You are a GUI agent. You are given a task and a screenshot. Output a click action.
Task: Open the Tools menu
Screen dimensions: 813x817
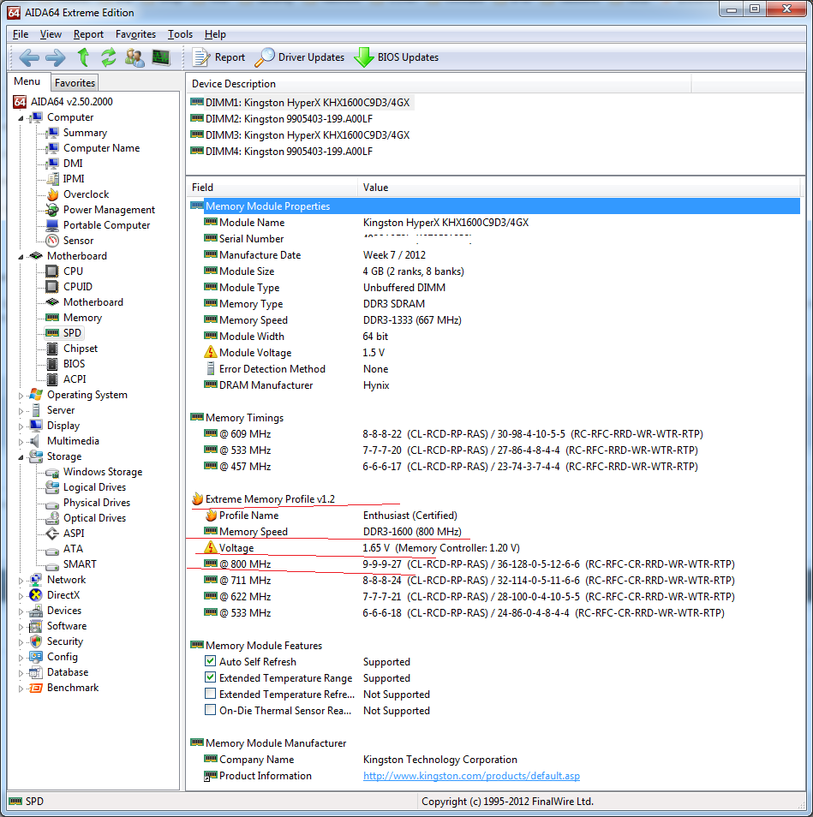click(x=180, y=34)
